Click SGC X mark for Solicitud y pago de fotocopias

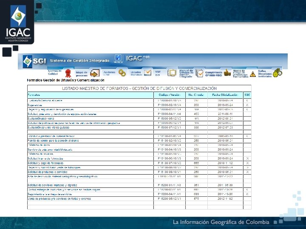247,163
